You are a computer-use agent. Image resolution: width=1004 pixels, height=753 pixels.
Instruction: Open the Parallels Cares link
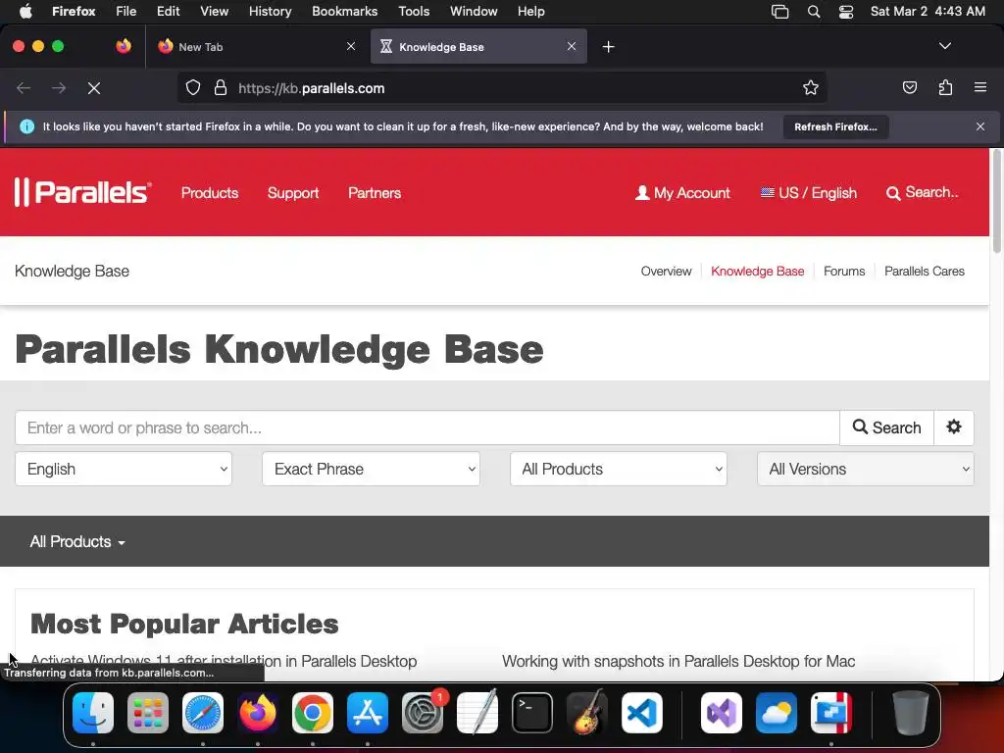tap(924, 271)
